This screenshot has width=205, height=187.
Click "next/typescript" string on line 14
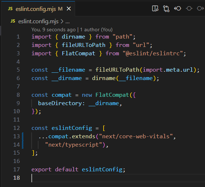[73, 145]
